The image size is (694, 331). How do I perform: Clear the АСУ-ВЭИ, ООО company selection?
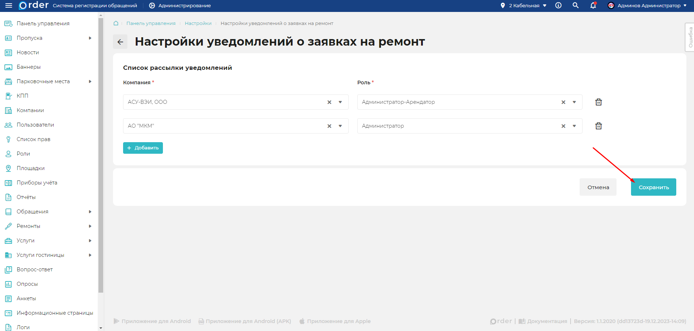click(x=329, y=102)
